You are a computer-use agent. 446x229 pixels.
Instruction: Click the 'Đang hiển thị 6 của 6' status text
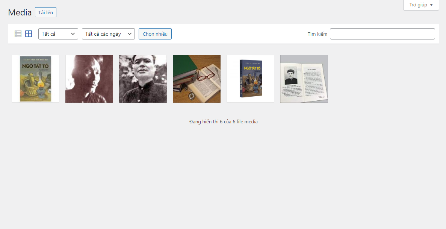223,122
